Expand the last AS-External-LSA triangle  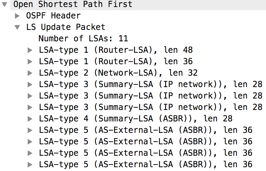[x=30, y=165]
